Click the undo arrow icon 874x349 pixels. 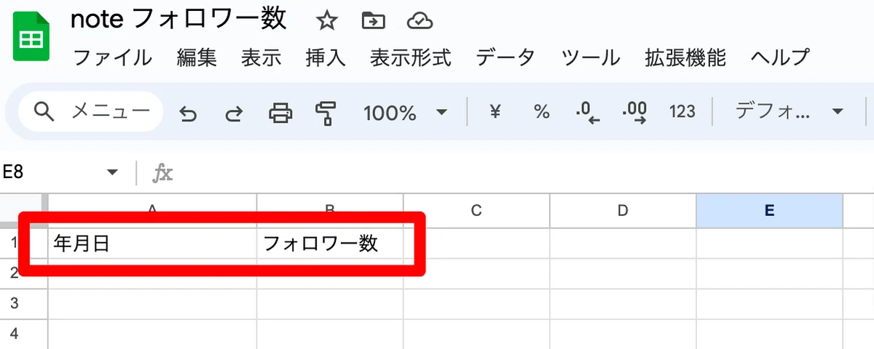click(x=188, y=113)
